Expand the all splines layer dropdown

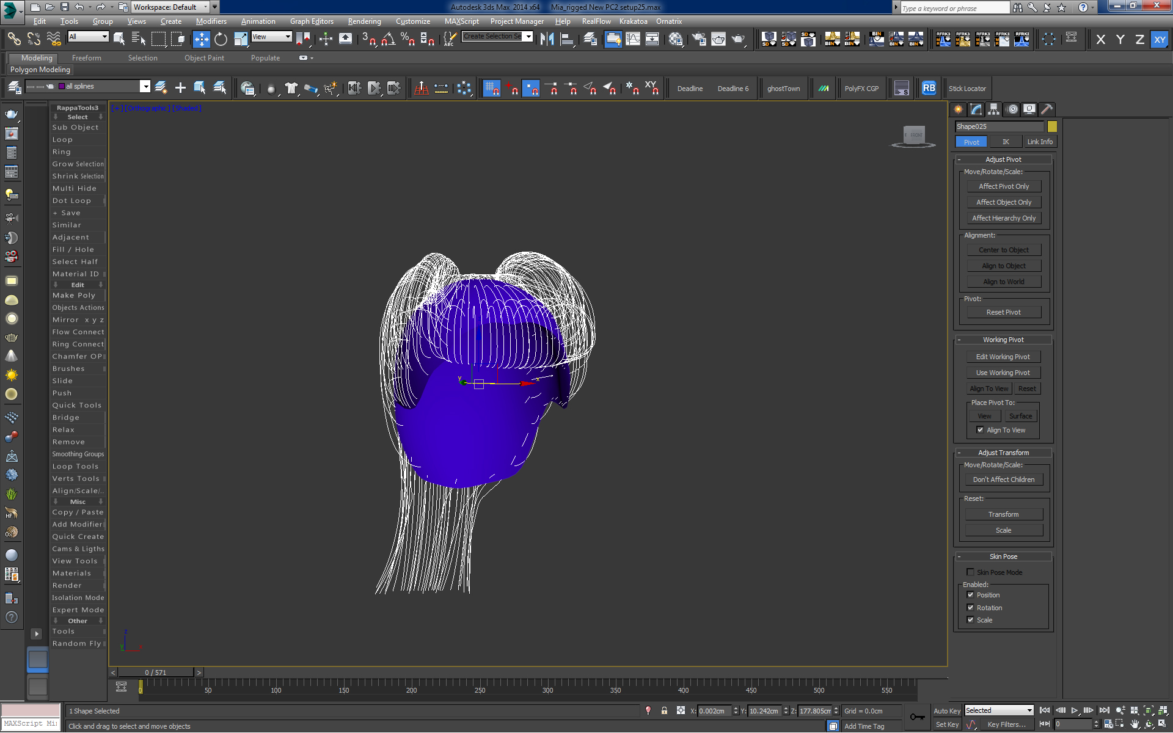click(x=145, y=87)
